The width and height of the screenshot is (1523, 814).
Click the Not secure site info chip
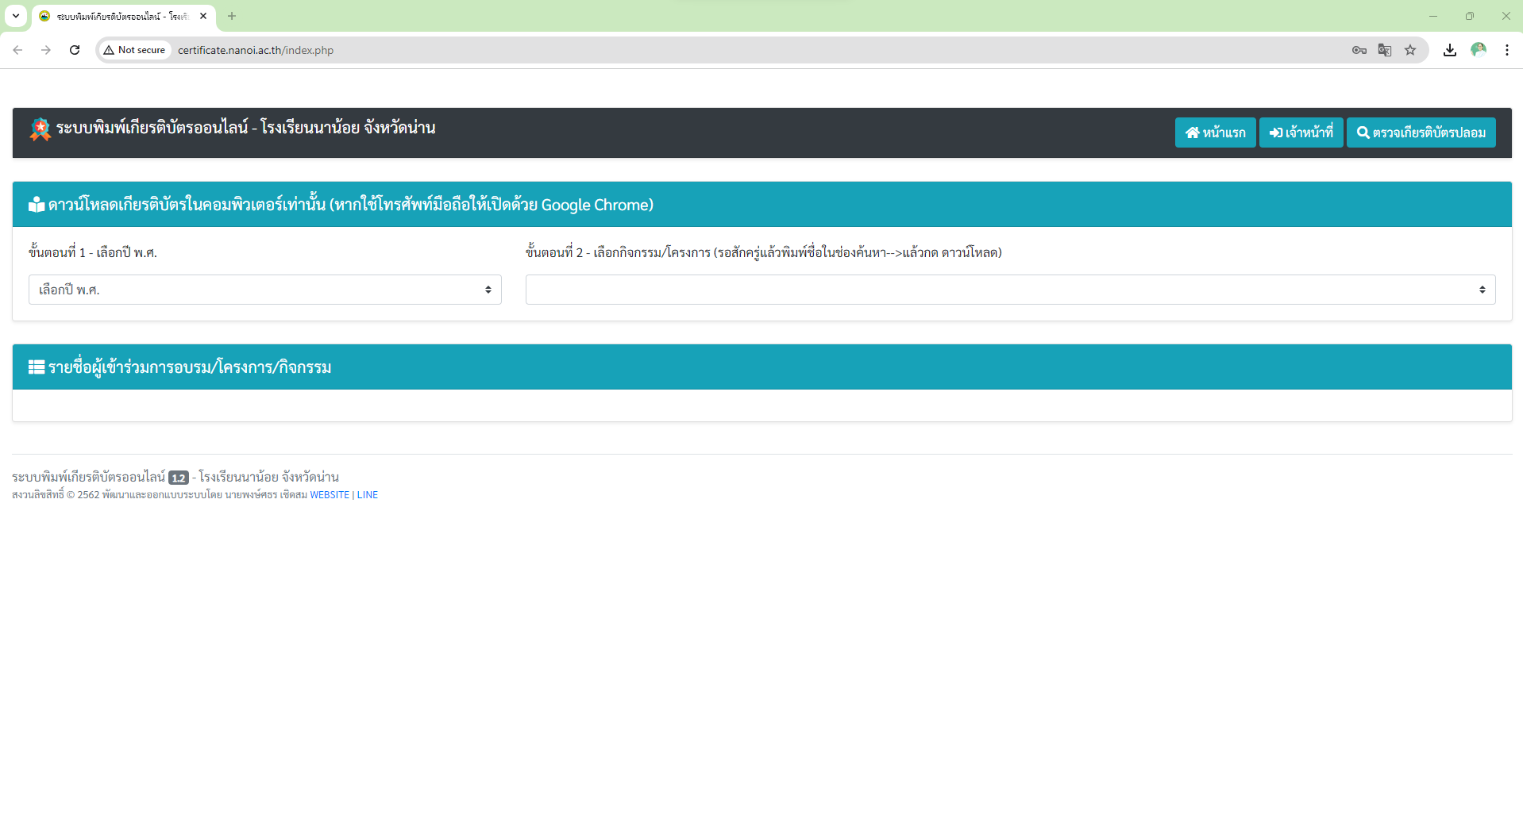pyautogui.click(x=134, y=50)
